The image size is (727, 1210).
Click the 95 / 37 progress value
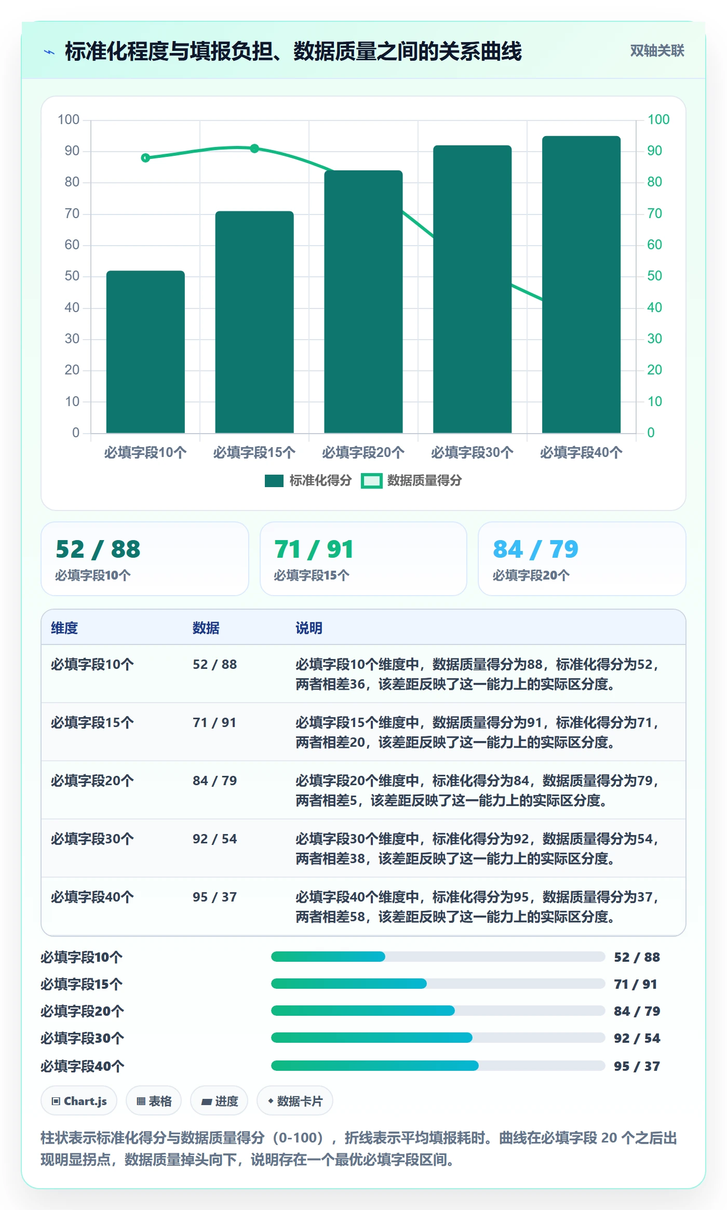click(637, 1066)
